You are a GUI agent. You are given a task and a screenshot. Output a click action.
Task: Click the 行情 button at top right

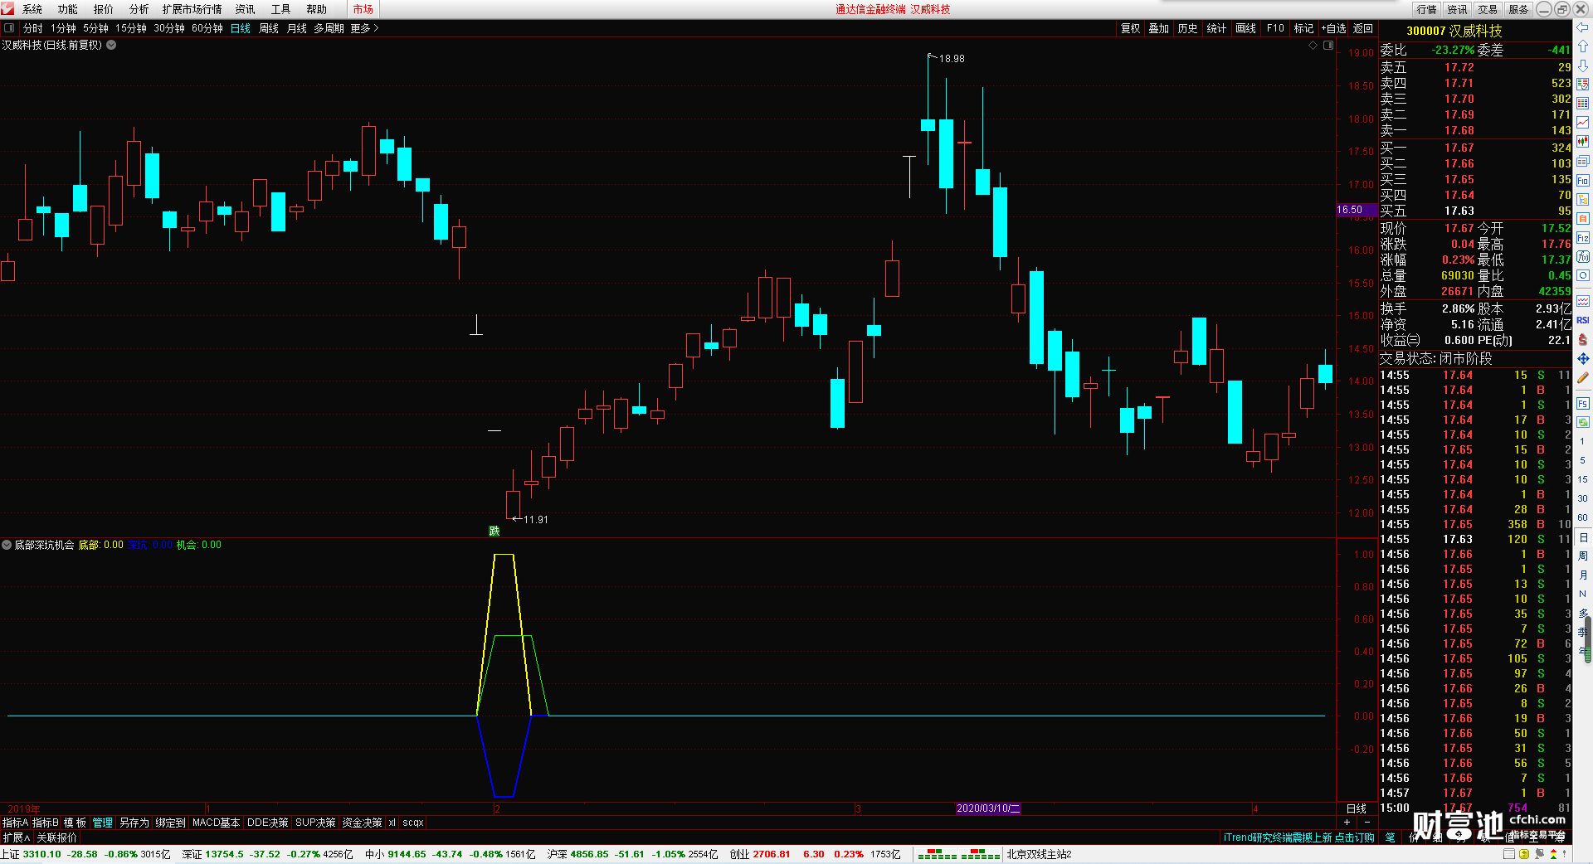pyautogui.click(x=1427, y=9)
